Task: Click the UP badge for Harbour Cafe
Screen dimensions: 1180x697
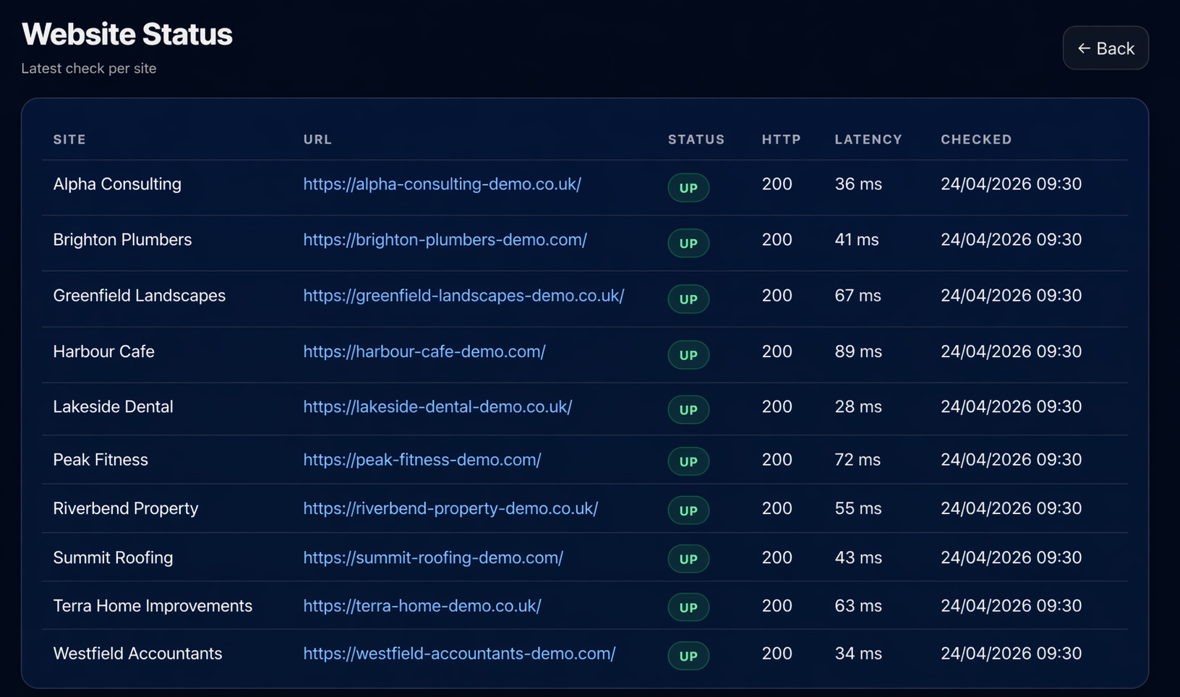Action: click(x=688, y=355)
